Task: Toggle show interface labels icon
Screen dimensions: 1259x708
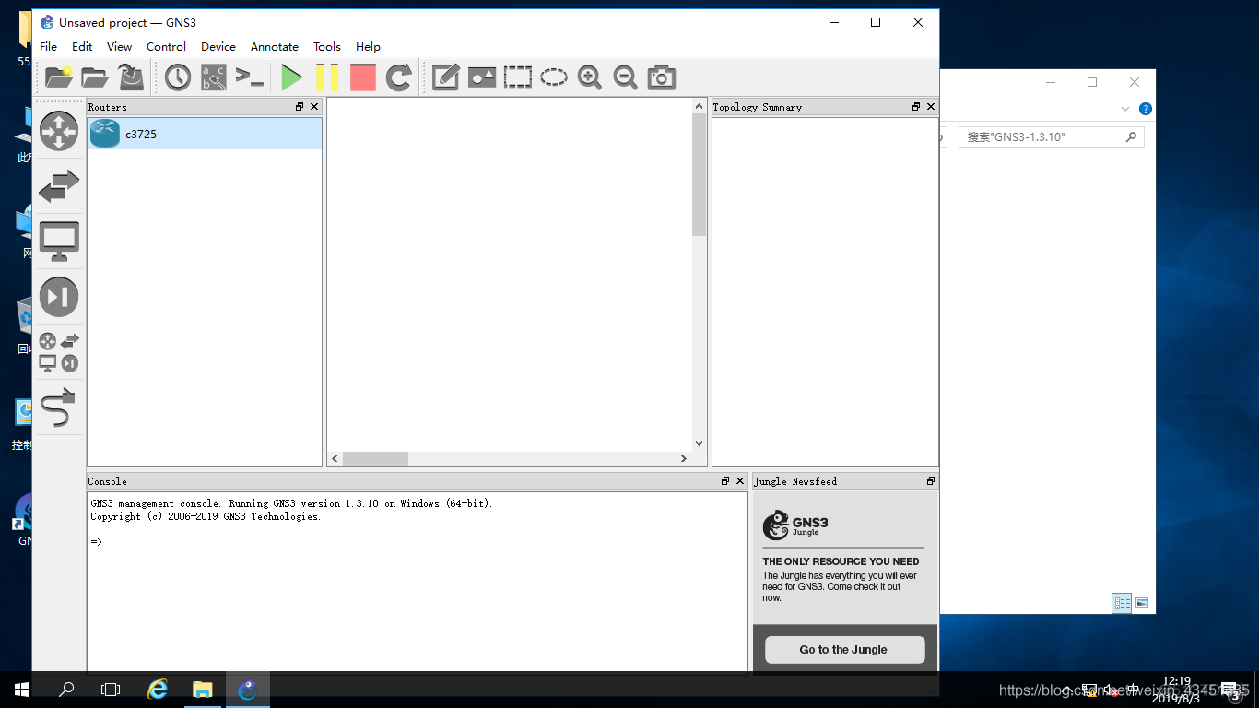Action: click(214, 77)
